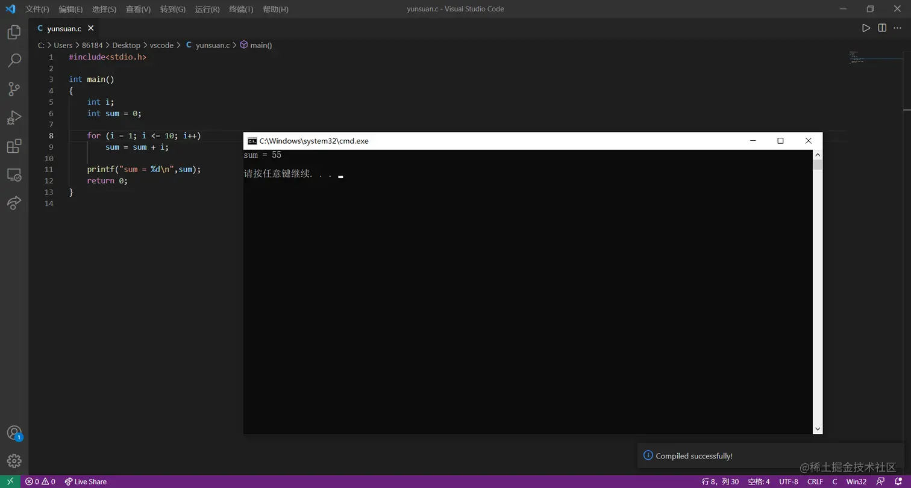Viewport: 911px width, 488px height.
Task: Open More Actions ellipsis in editor toolbar
Action: click(898, 28)
